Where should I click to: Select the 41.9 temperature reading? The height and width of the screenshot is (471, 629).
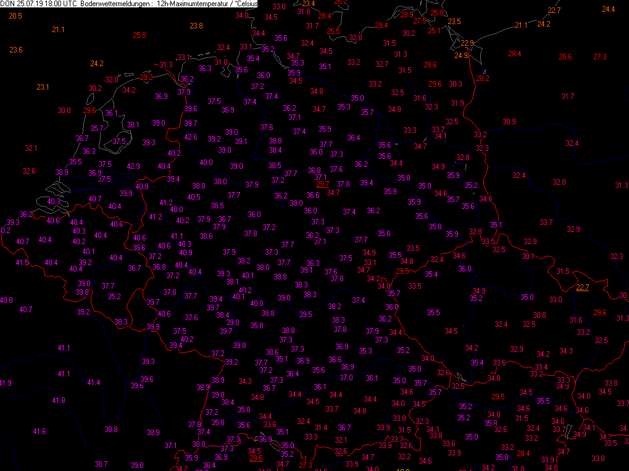(5, 383)
